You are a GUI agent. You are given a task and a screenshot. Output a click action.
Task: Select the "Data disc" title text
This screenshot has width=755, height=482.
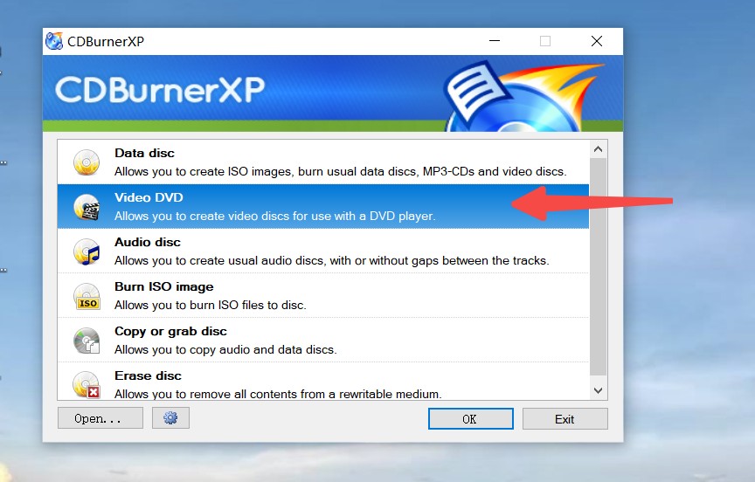click(x=144, y=153)
